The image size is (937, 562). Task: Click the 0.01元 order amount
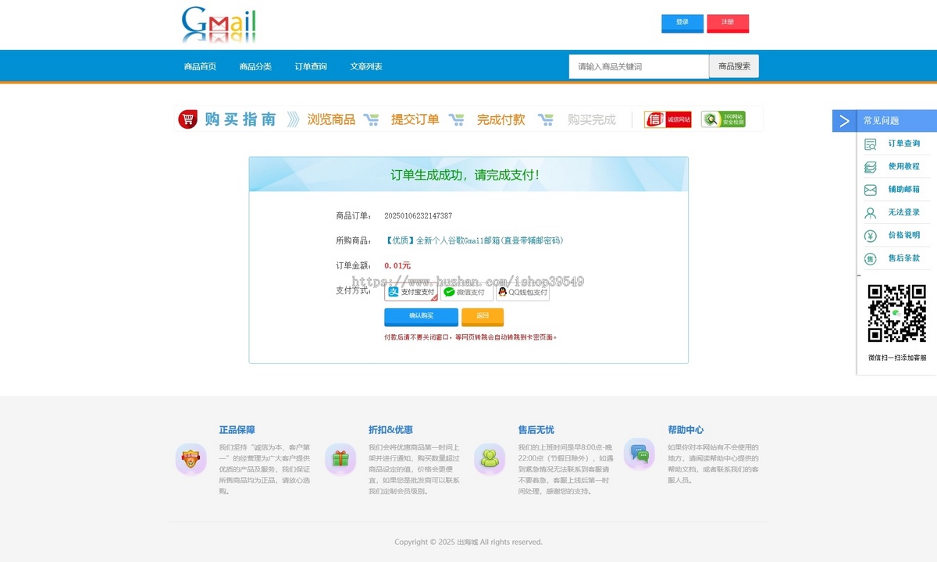pos(397,265)
